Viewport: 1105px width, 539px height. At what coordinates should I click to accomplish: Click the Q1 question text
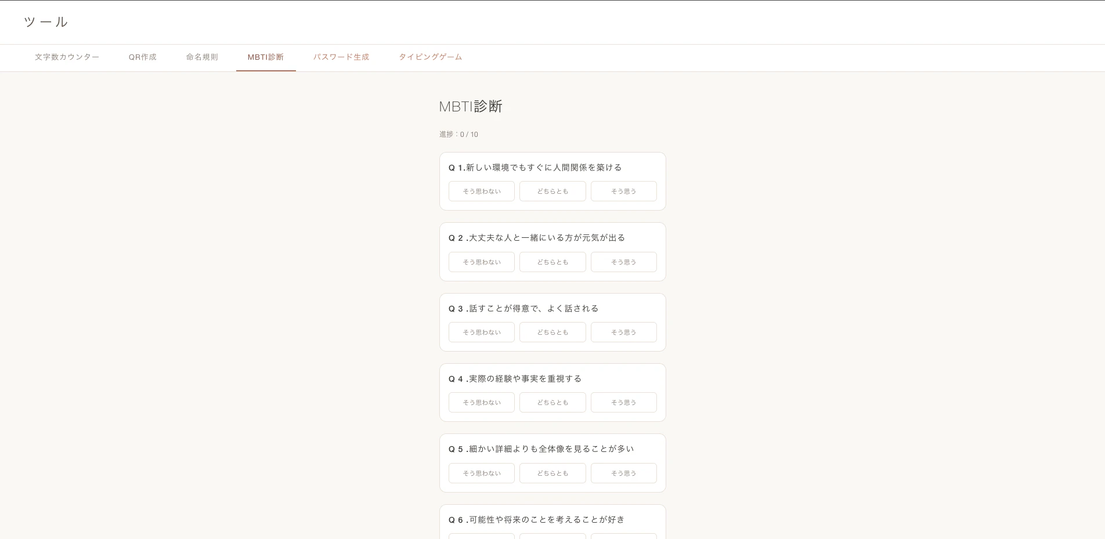coord(535,168)
